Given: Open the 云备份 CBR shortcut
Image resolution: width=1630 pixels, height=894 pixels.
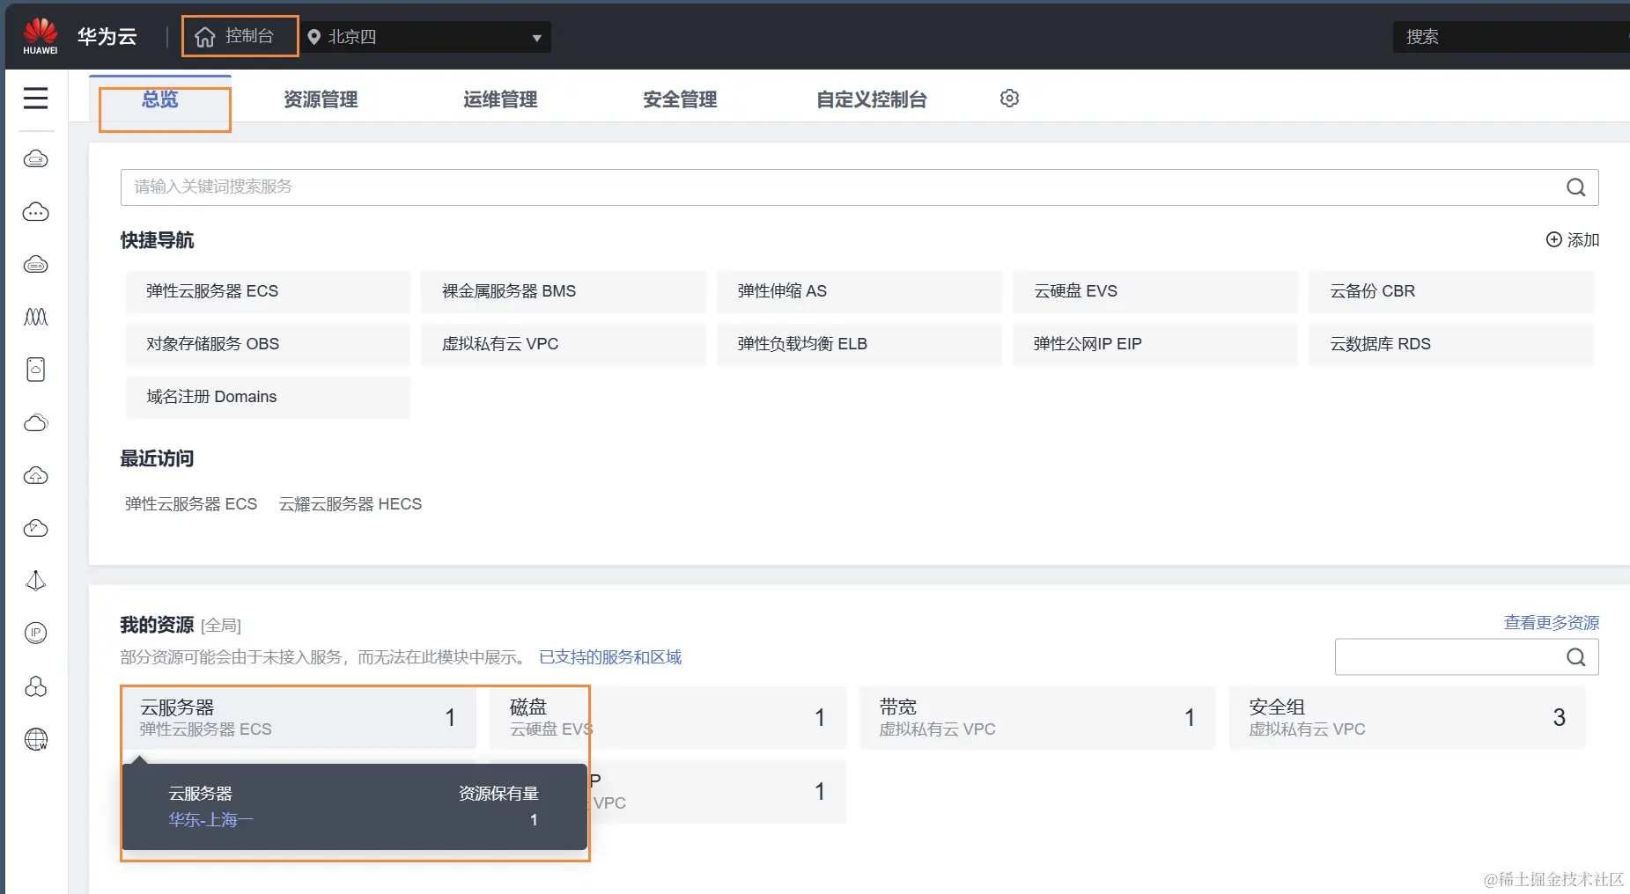Looking at the screenshot, I should point(1451,291).
